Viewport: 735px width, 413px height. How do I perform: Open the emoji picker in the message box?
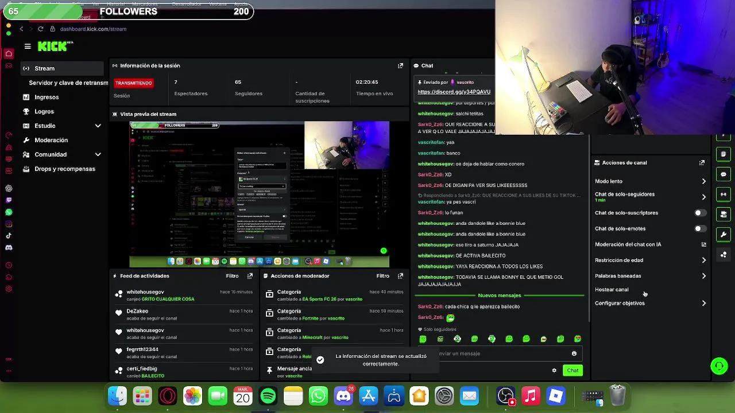click(574, 353)
